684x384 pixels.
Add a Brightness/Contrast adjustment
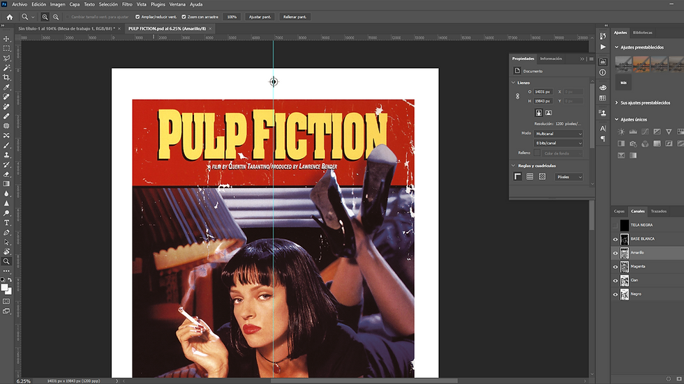[621, 132]
